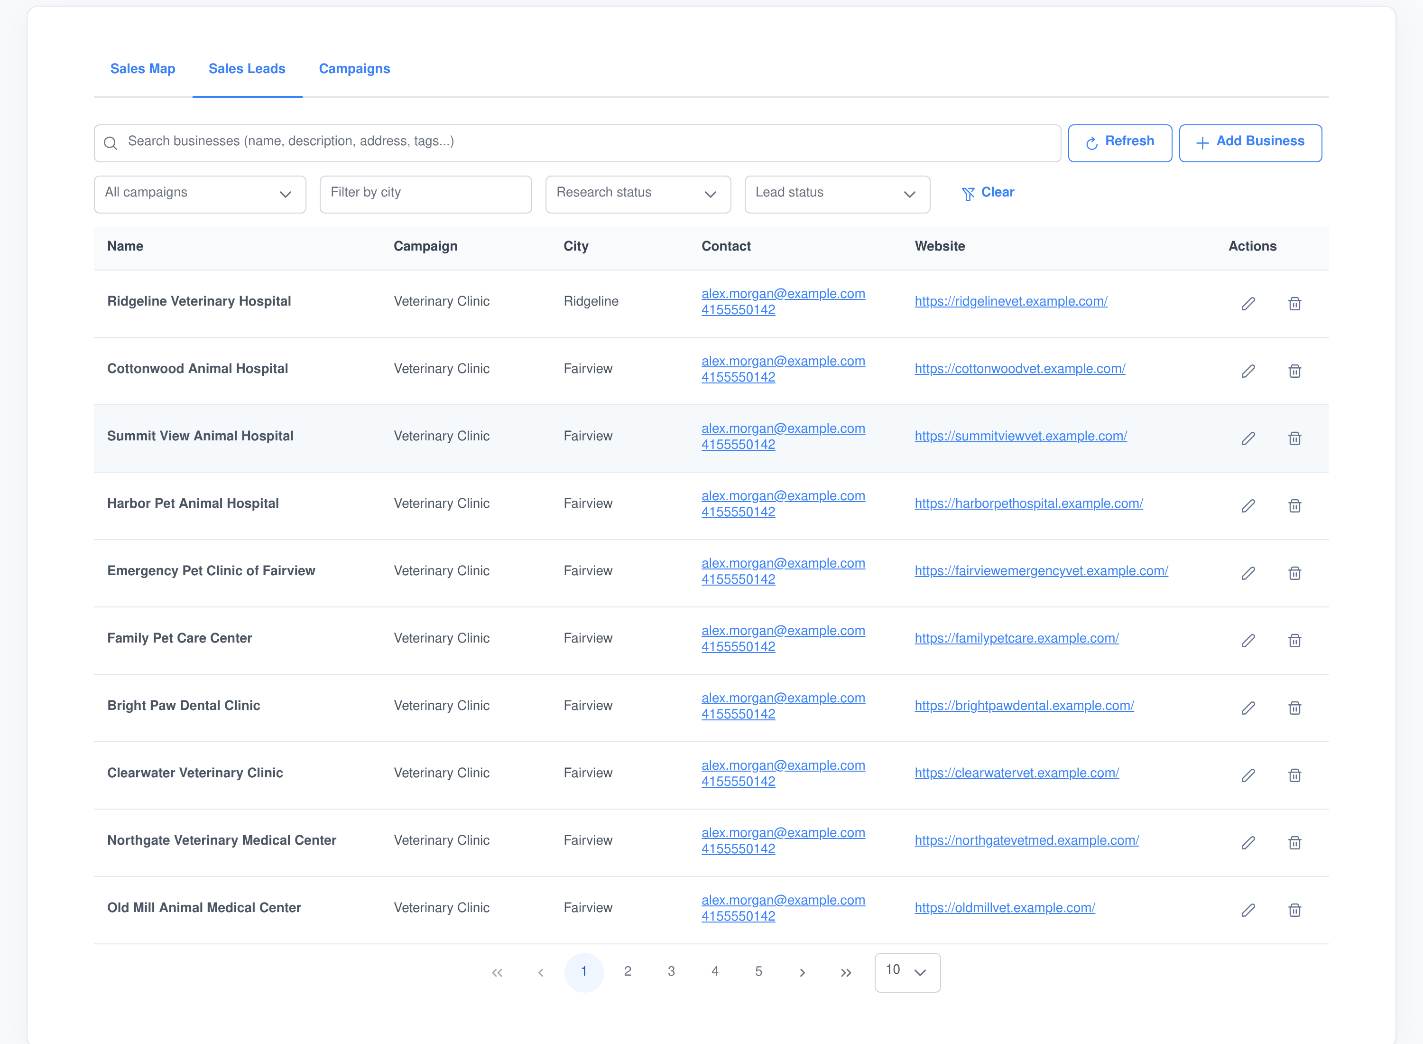Delete Cottonwood Animal Hospital using trash icon
The image size is (1423, 1044).
1294,371
